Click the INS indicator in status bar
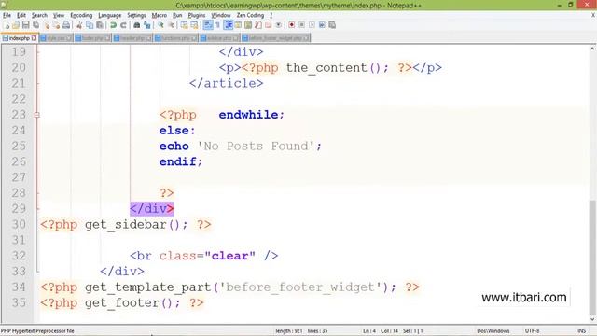The image size is (597, 336). click(581, 331)
